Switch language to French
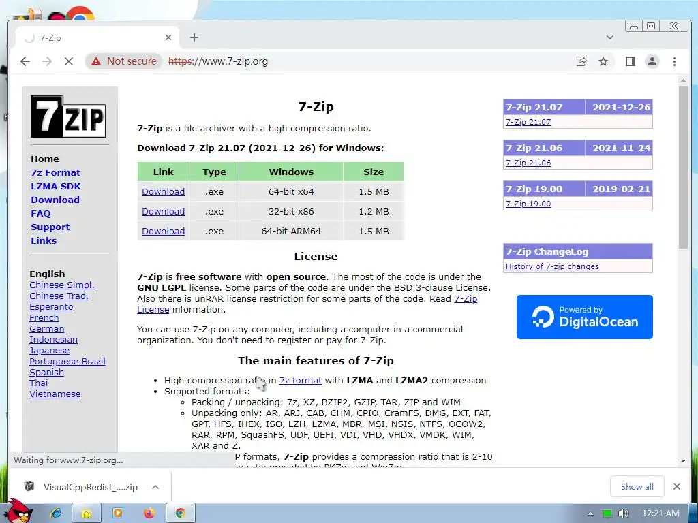698x523 pixels. (44, 317)
